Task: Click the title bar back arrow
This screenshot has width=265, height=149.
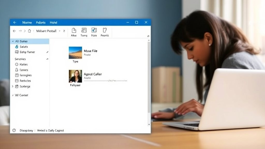Action: (15, 23)
